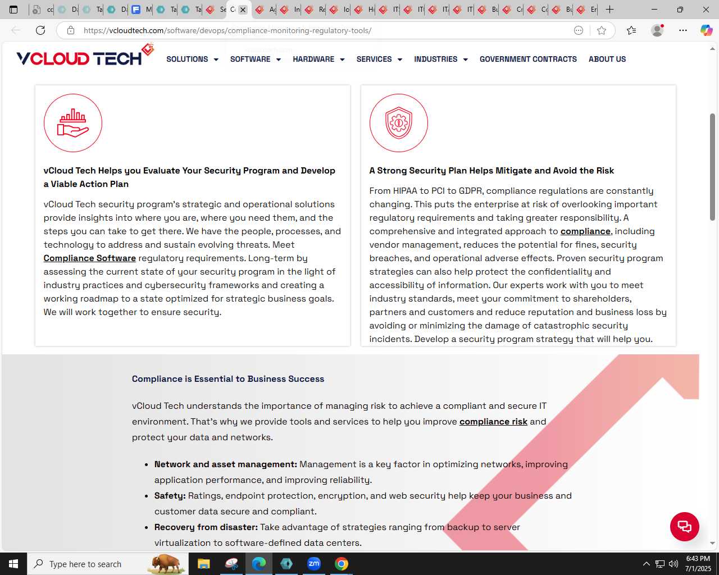Add this page to favorites star
The width and height of the screenshot is (719, 575).
[x=602, y=30]
